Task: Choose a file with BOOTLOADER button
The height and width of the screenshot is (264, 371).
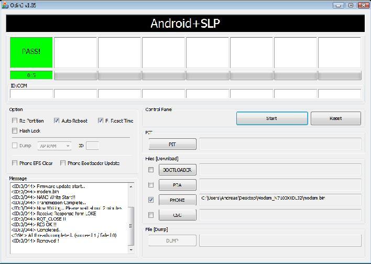Action: click(177, 170)
